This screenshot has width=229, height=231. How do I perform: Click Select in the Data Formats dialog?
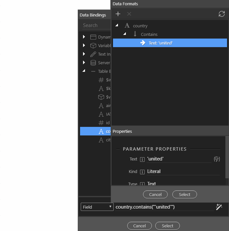[x=185, y=194]
